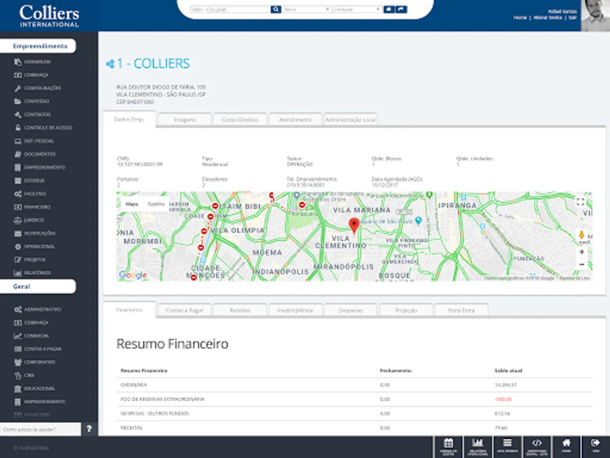Click the Alterar Senha link
Viewport: 610px width, 458px height.
(547, 17)
